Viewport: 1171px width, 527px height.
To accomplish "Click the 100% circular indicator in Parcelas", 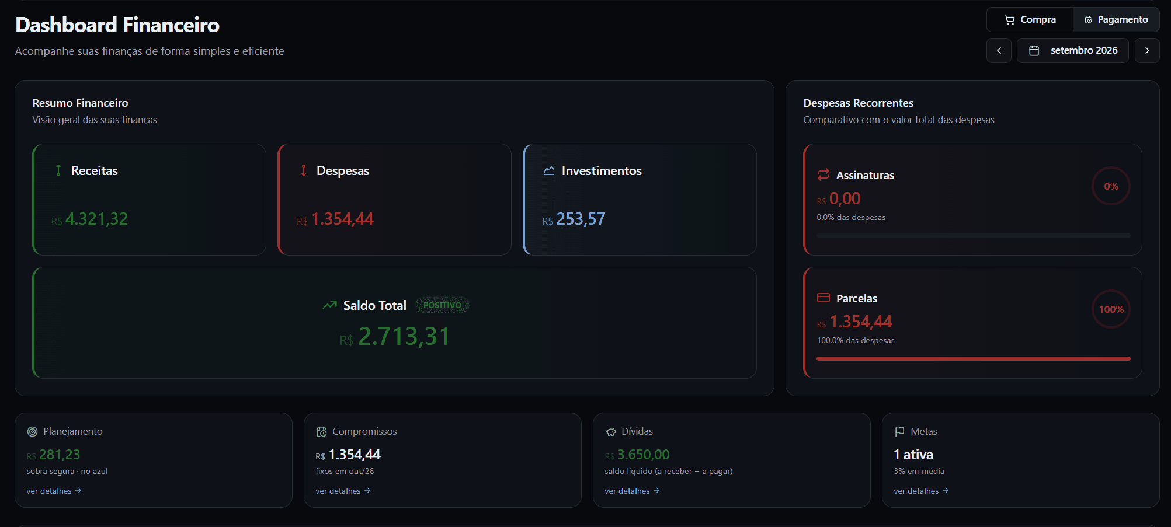I will point(1111,309).
